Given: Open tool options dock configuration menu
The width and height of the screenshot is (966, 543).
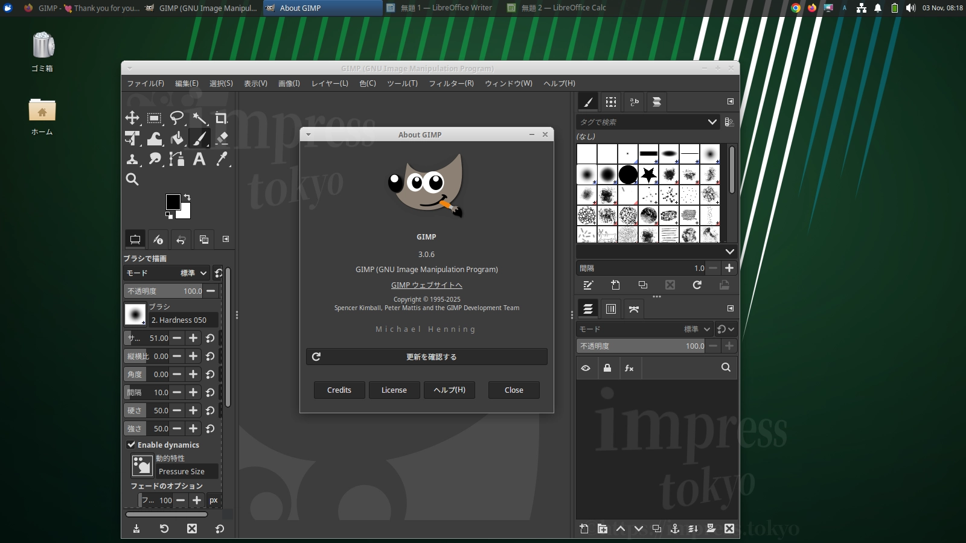Looking at the screenshot, I should click(226, 239).
